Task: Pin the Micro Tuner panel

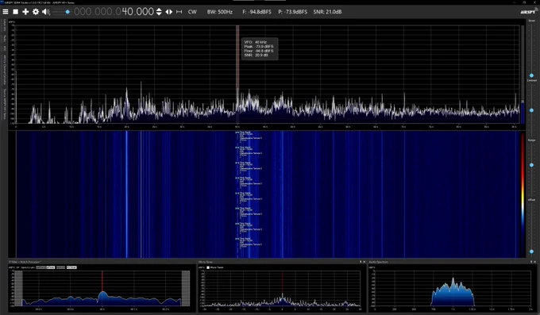Action: pyautogui.click(x=361, y=262)
